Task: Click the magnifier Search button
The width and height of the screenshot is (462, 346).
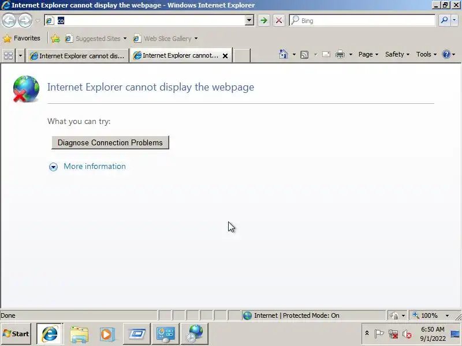Action: [444, 20]
